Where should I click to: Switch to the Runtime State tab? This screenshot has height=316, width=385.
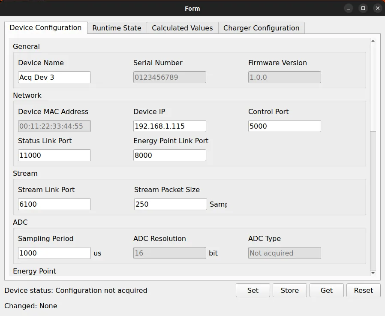pyautogui.click(x=117, y=28)
